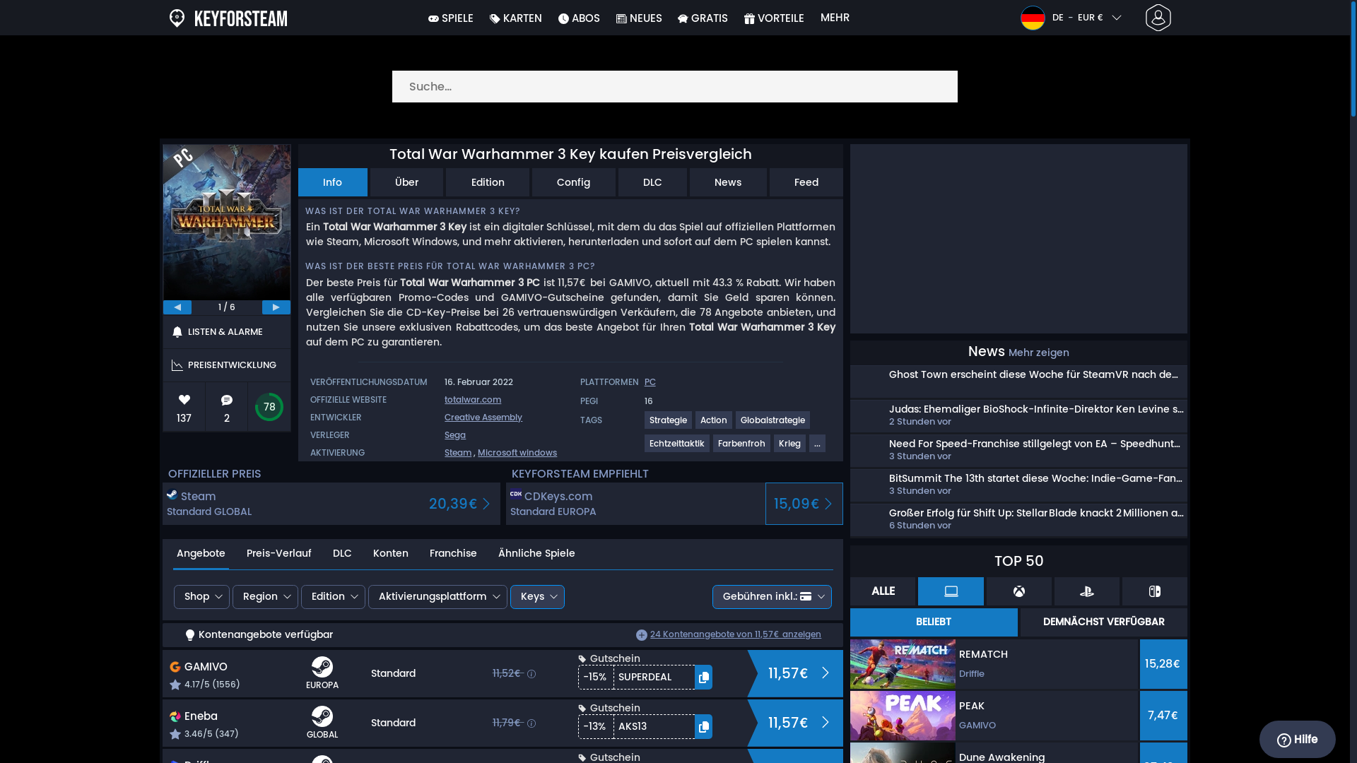Open Preisentwicklung price chart
1357x763 pixels.
227,365
